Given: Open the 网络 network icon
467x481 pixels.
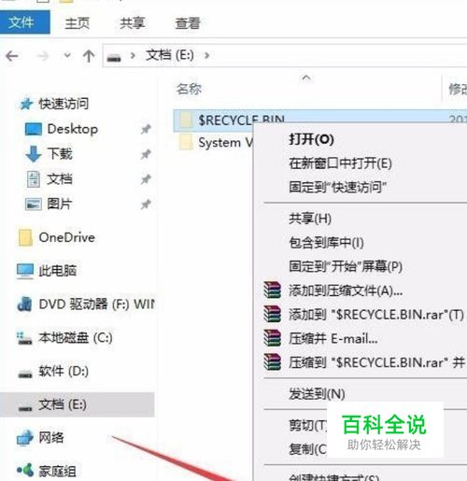Looking at the screenshot, I should point(25,437).
